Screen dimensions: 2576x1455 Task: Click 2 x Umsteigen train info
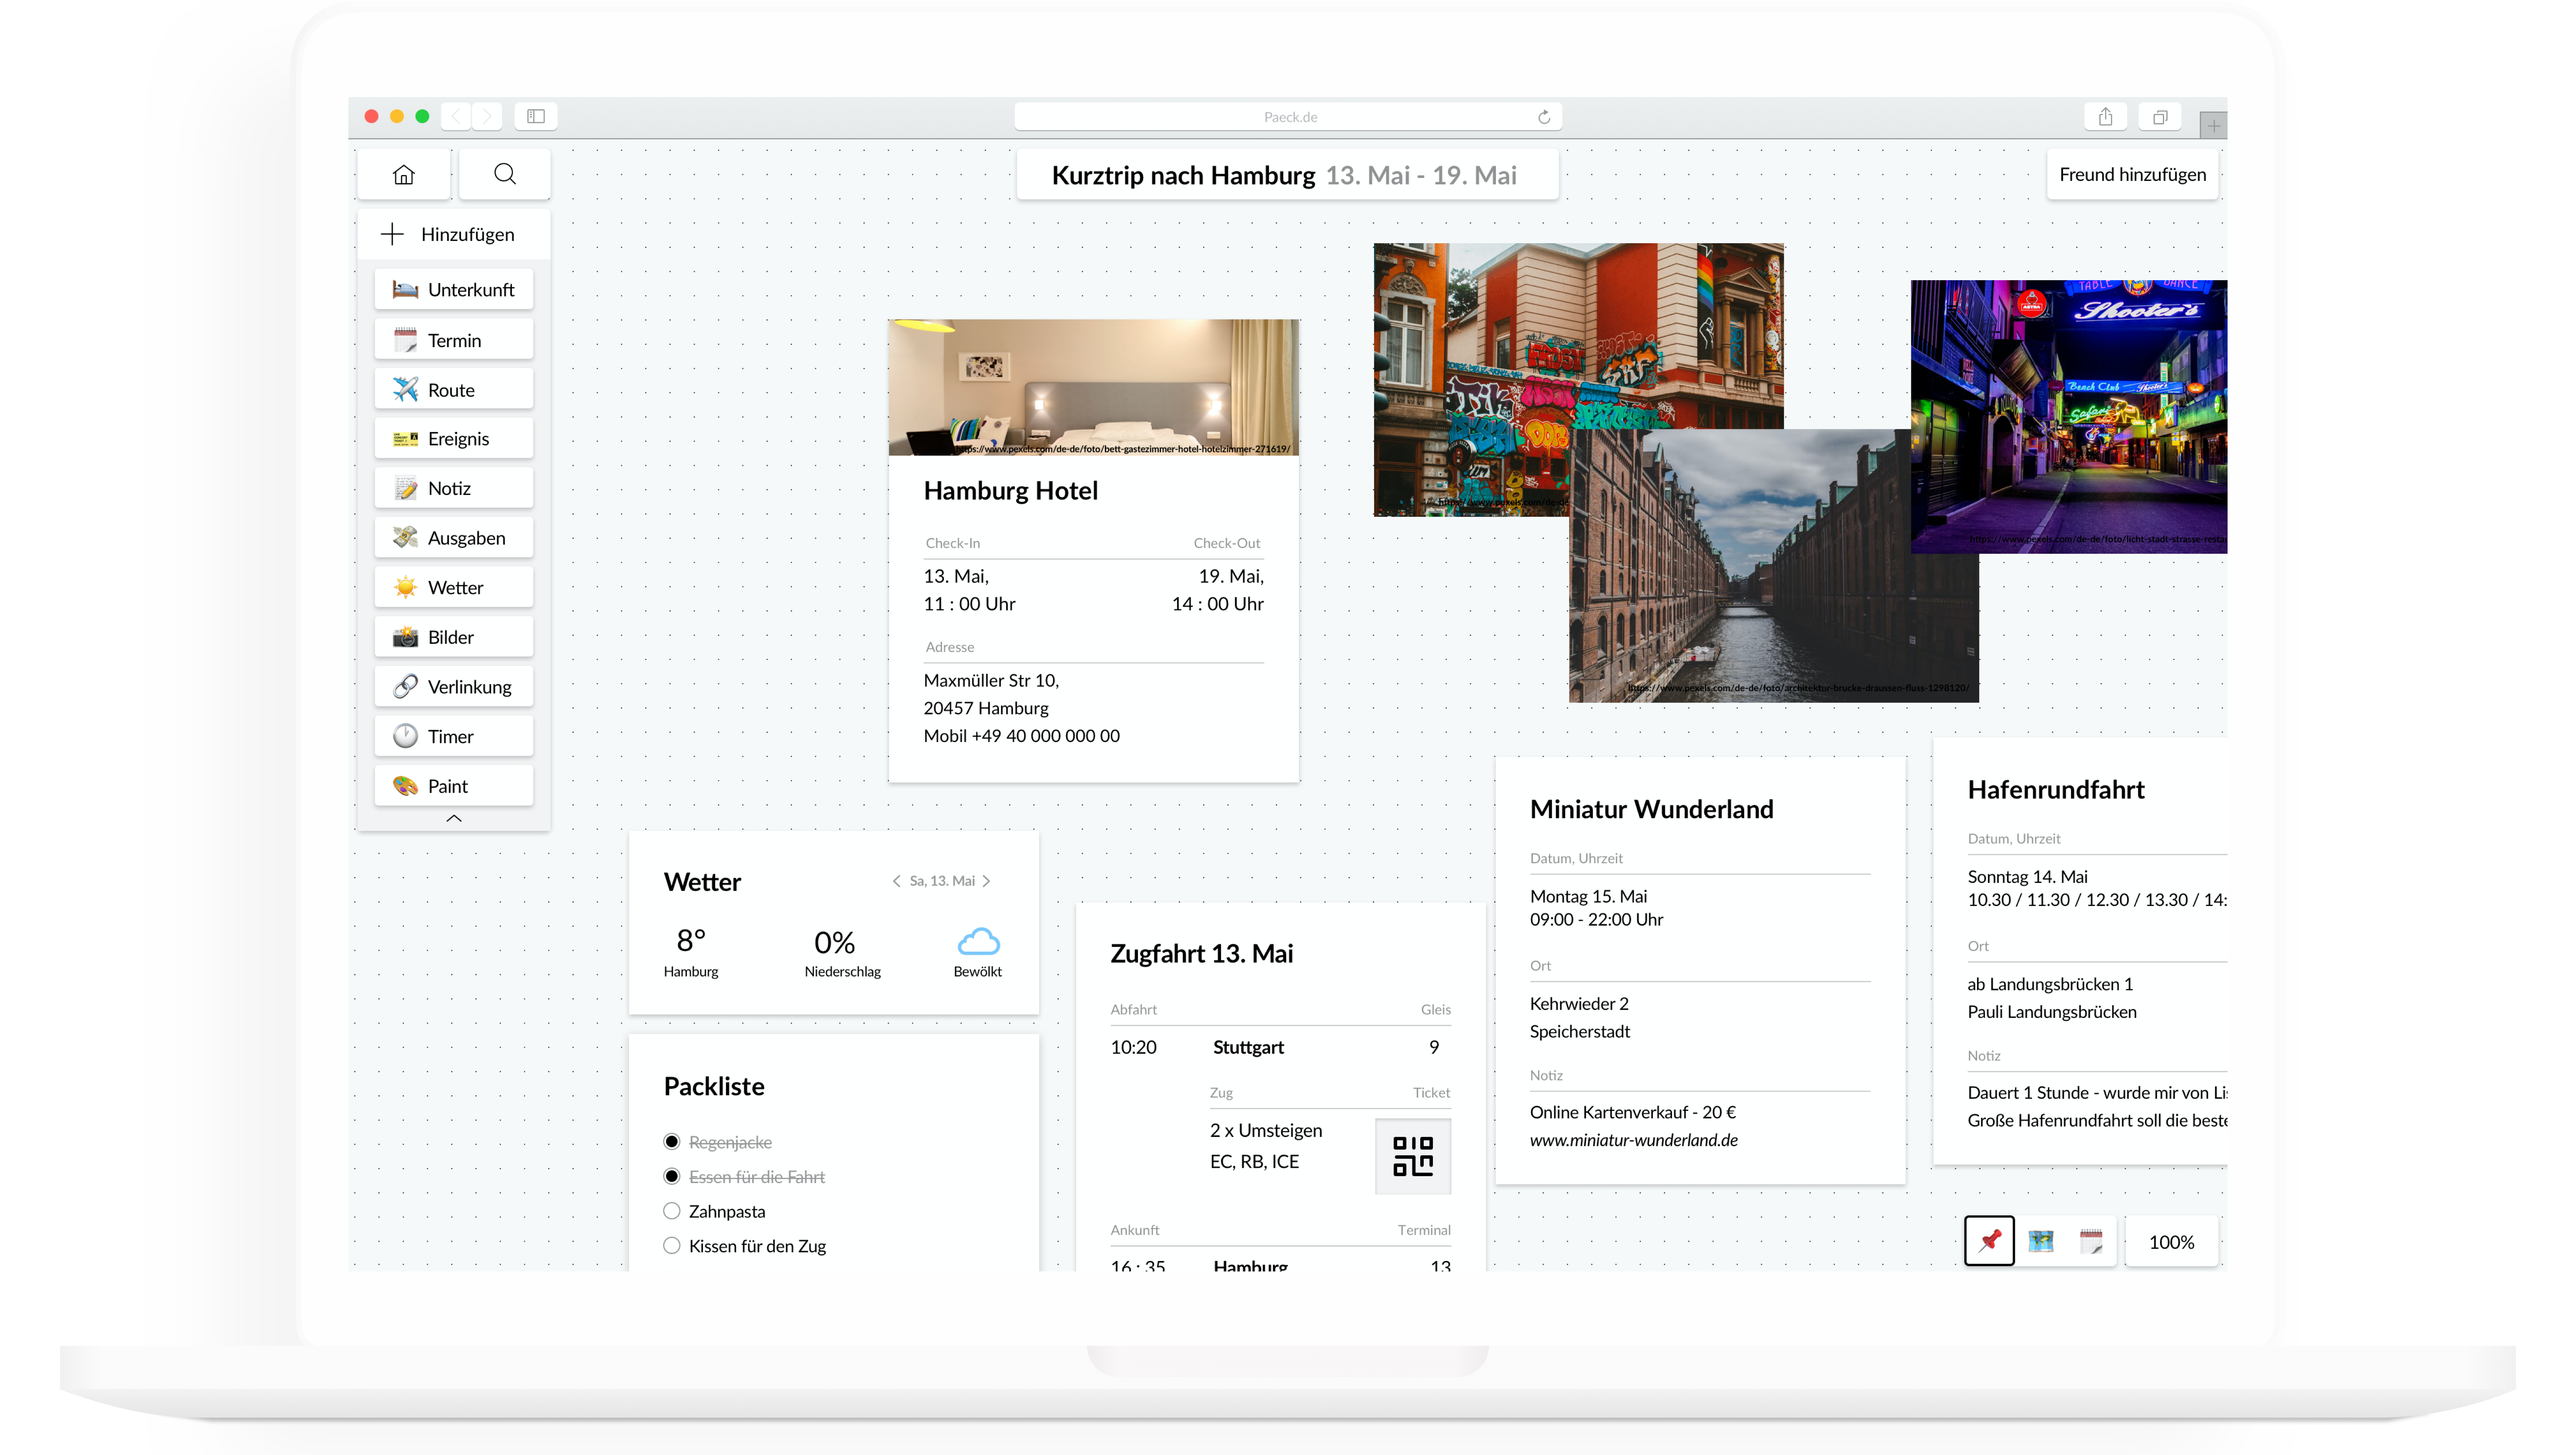coord(1266,1131)
